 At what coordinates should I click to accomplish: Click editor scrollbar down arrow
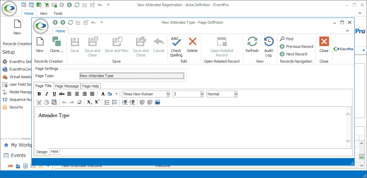(348, 141)
